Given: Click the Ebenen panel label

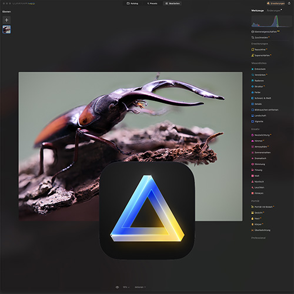Looking at the screenshot, I should [x=6, y=12].
